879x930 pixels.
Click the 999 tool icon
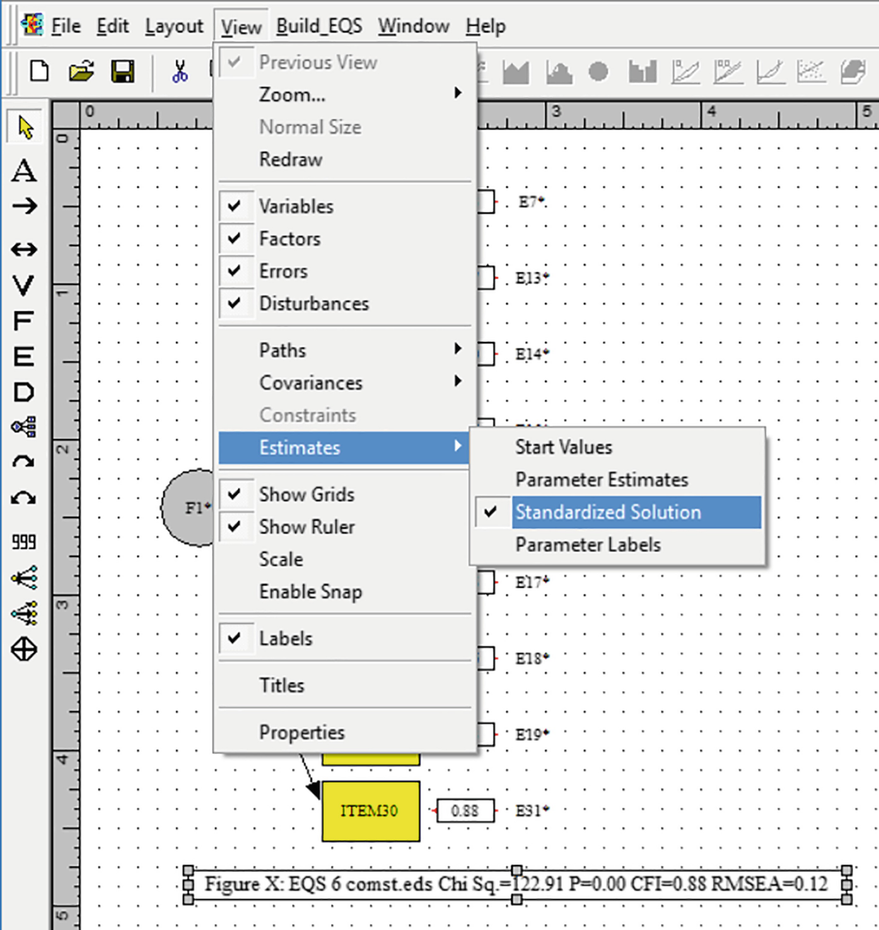pos(24,541)
